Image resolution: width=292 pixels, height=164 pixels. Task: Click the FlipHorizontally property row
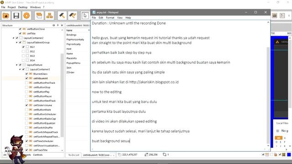78,40
